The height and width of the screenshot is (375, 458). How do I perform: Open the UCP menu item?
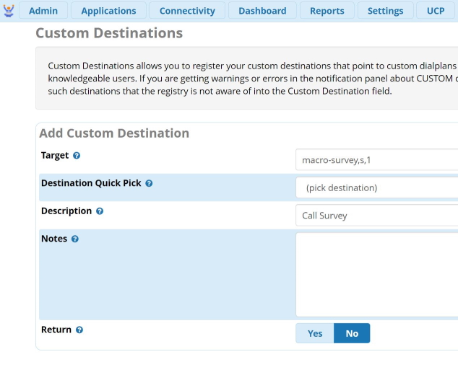coord(436,11)
